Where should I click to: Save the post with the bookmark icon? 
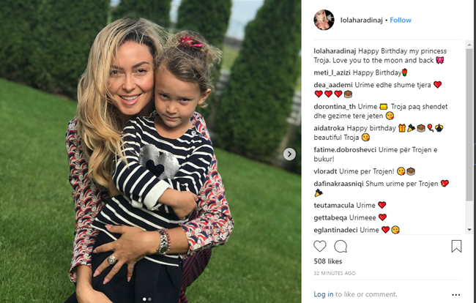coord(456,247)
